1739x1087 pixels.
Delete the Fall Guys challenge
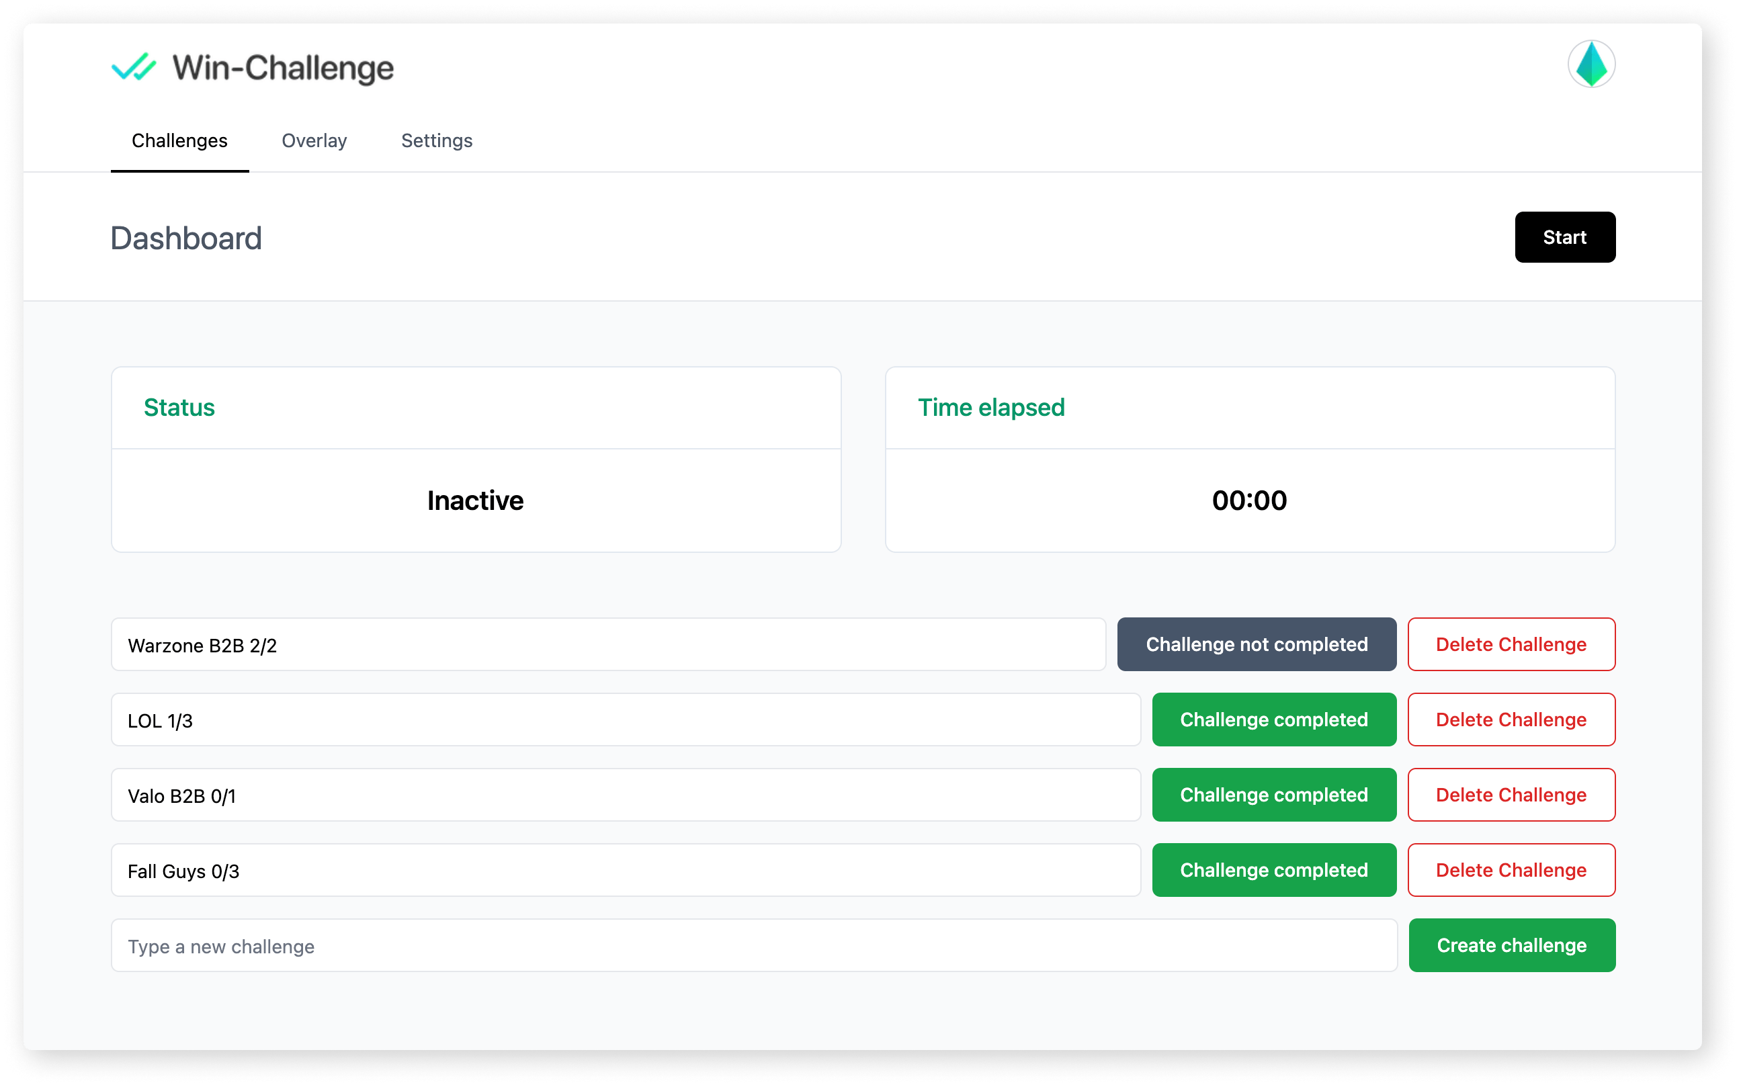click(x=1511, y=869)
